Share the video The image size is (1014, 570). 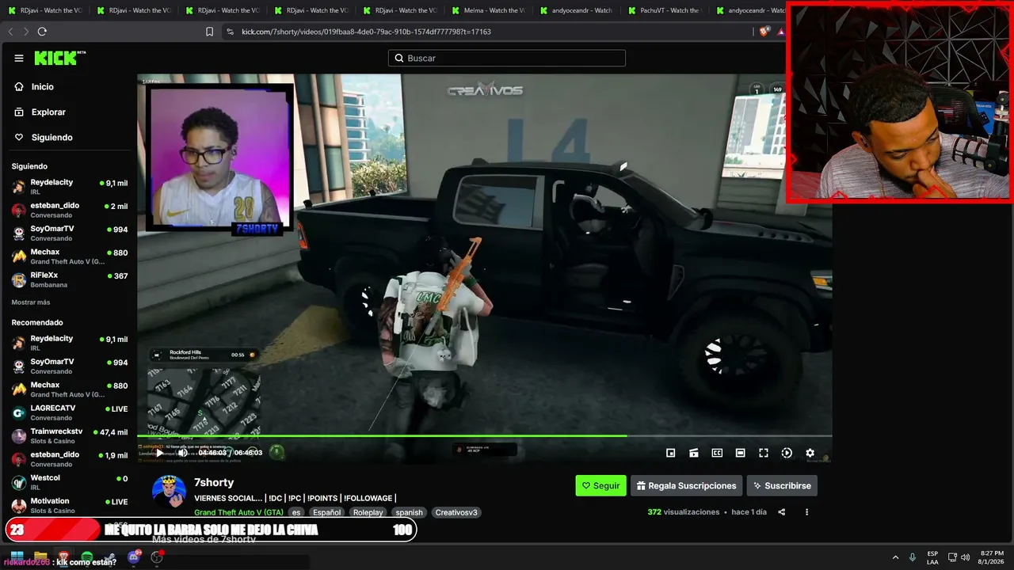(x=781, y=512)
